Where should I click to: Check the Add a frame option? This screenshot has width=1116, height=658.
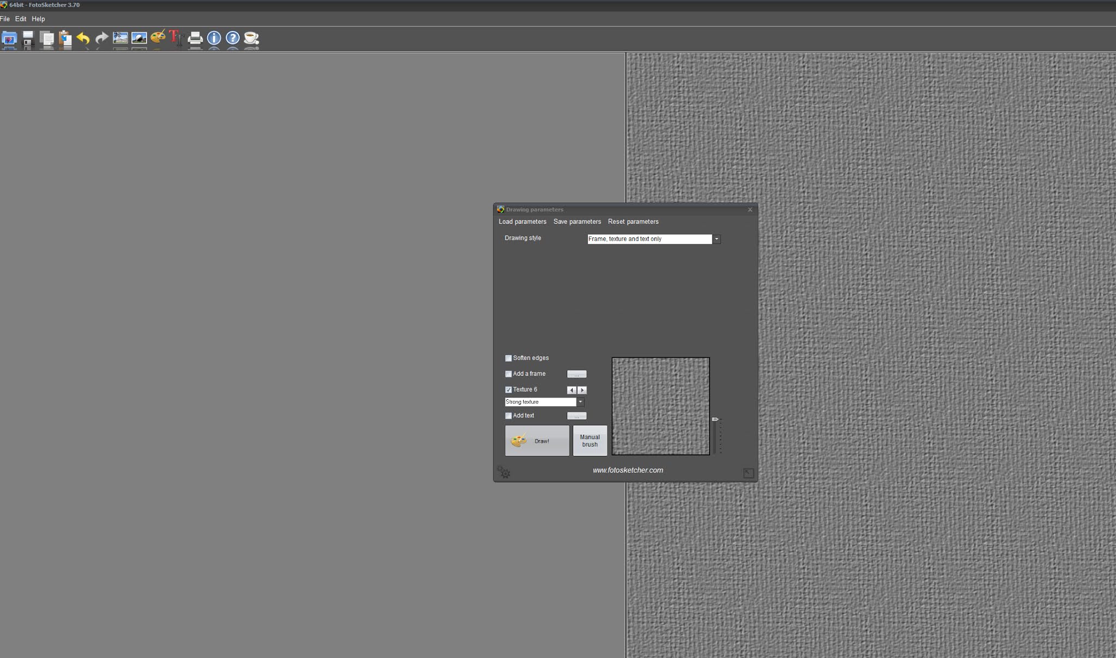tap(508, 374)
